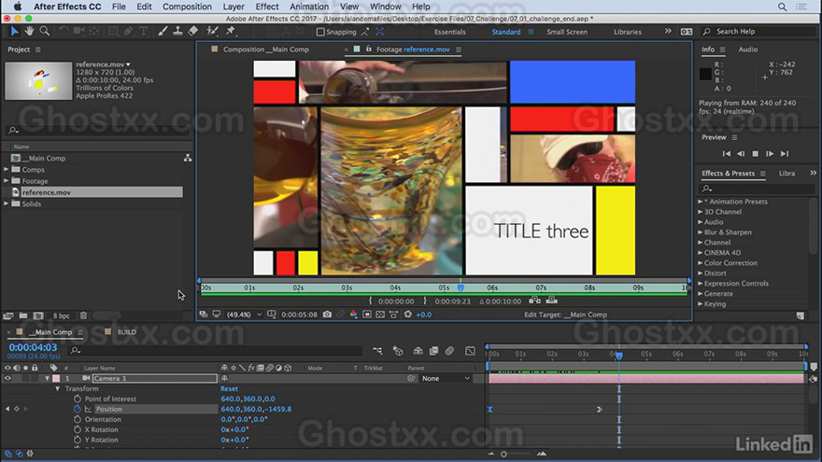This screenshot has height=462, width=822.
Task: Expand the Comps folder
Action: tap(7, 169)
